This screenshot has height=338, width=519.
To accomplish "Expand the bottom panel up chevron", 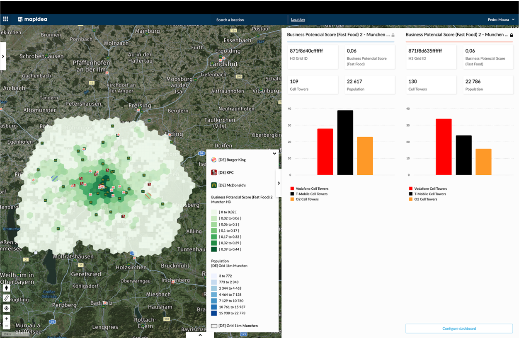I will click(x=200, y=335).
